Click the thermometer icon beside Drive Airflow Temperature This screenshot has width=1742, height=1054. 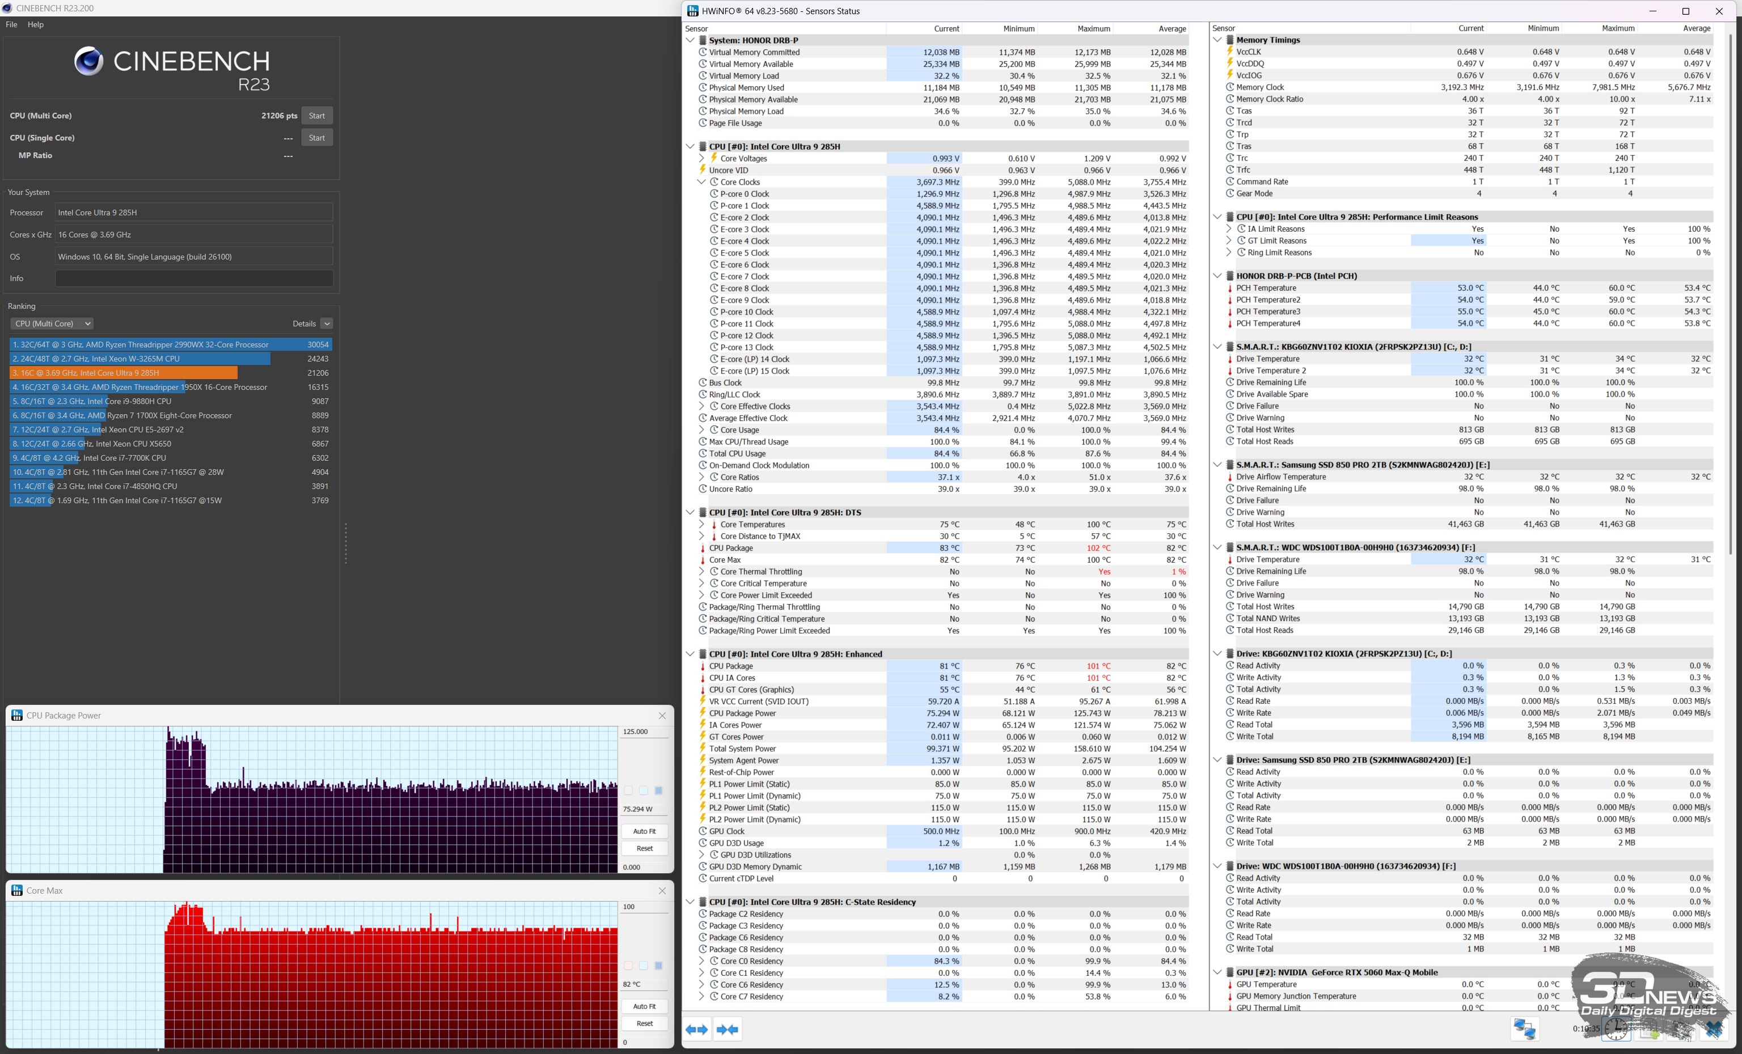[x=1230, y=477]
